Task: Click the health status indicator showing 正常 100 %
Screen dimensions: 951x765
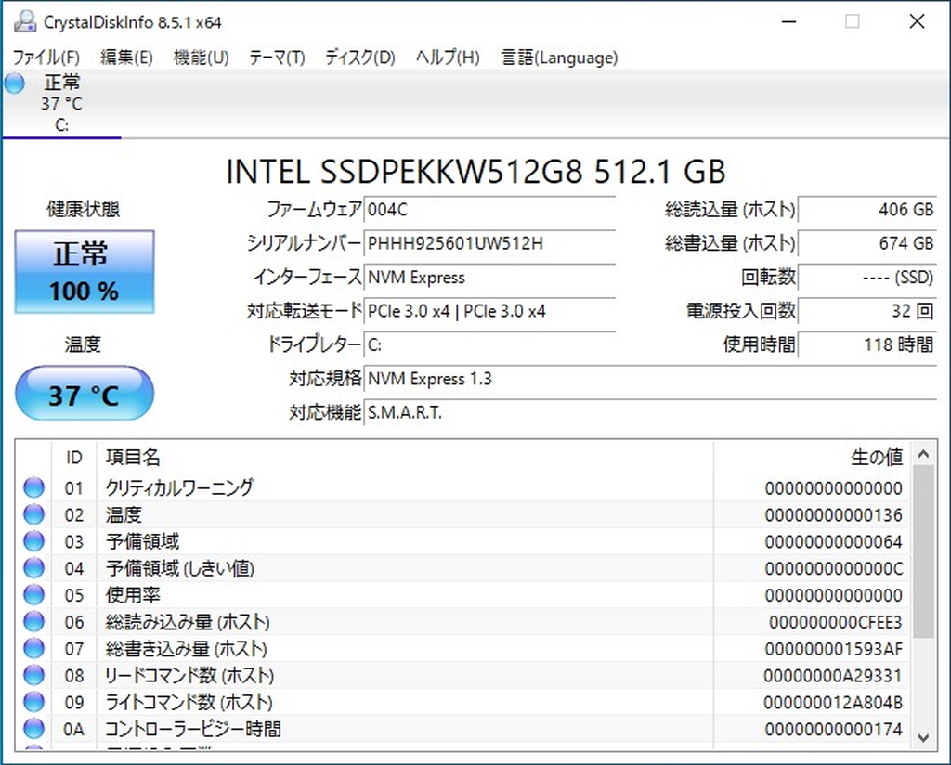Action: pos(84,271)
